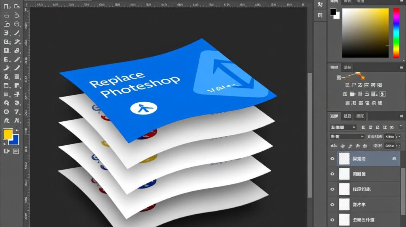Click the lock icon on the selected top layer
Image resolution: width=406 pixels, height=227 pixels.
click(x=394, y=159)
